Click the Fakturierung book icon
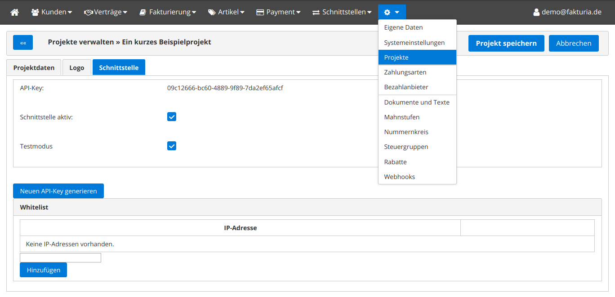 (x=143, y=12)
